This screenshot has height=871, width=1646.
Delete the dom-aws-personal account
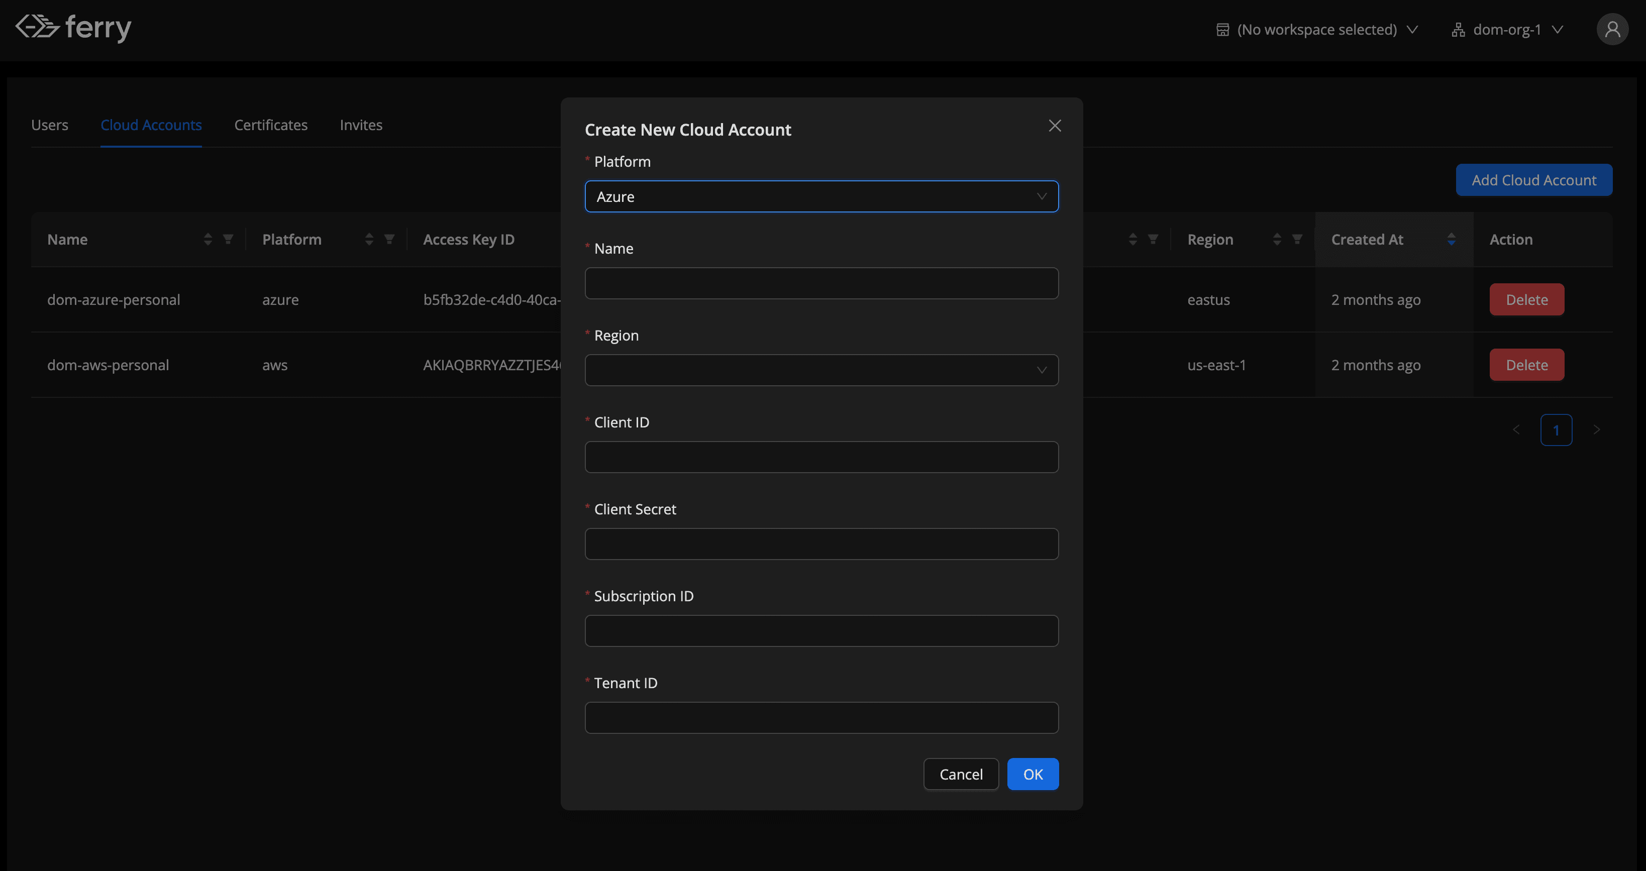coord(1526,365)
